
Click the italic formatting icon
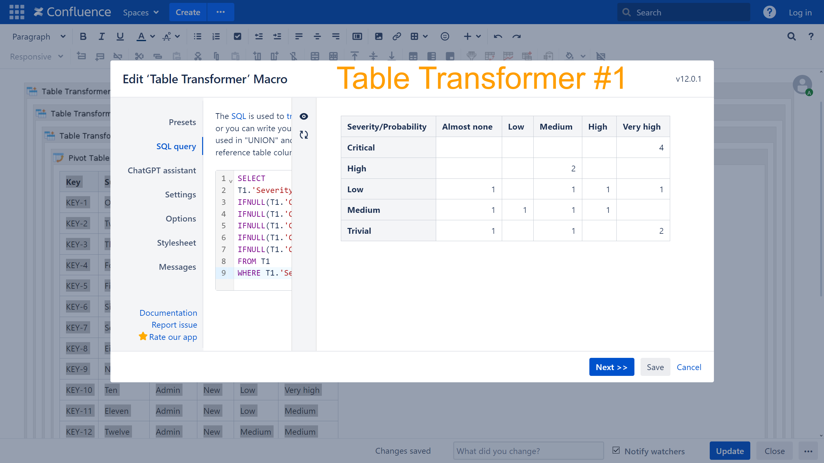pos(101,37)
